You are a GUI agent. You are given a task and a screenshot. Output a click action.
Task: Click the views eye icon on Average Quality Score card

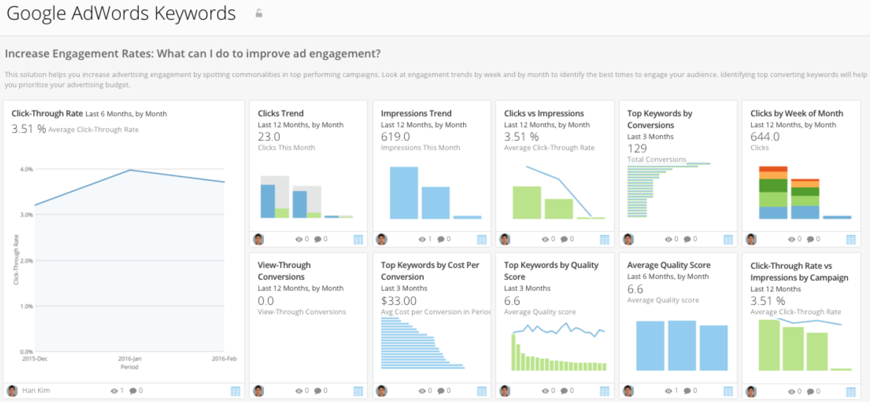tap(668, 391)
